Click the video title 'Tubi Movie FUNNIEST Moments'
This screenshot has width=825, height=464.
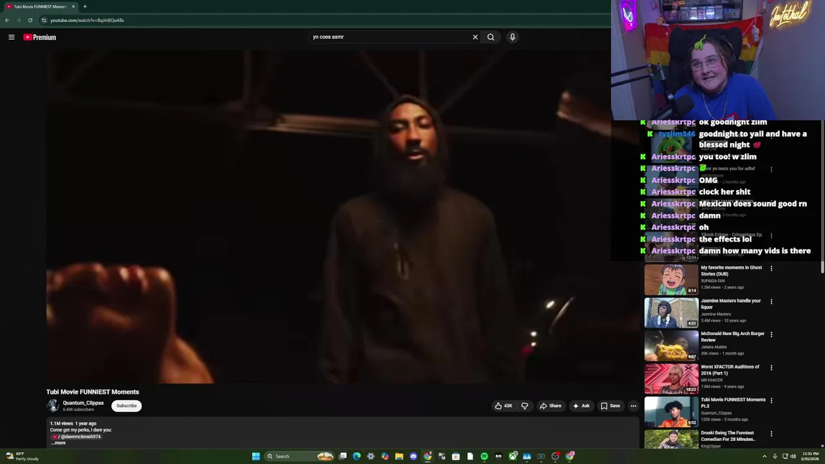93,392
